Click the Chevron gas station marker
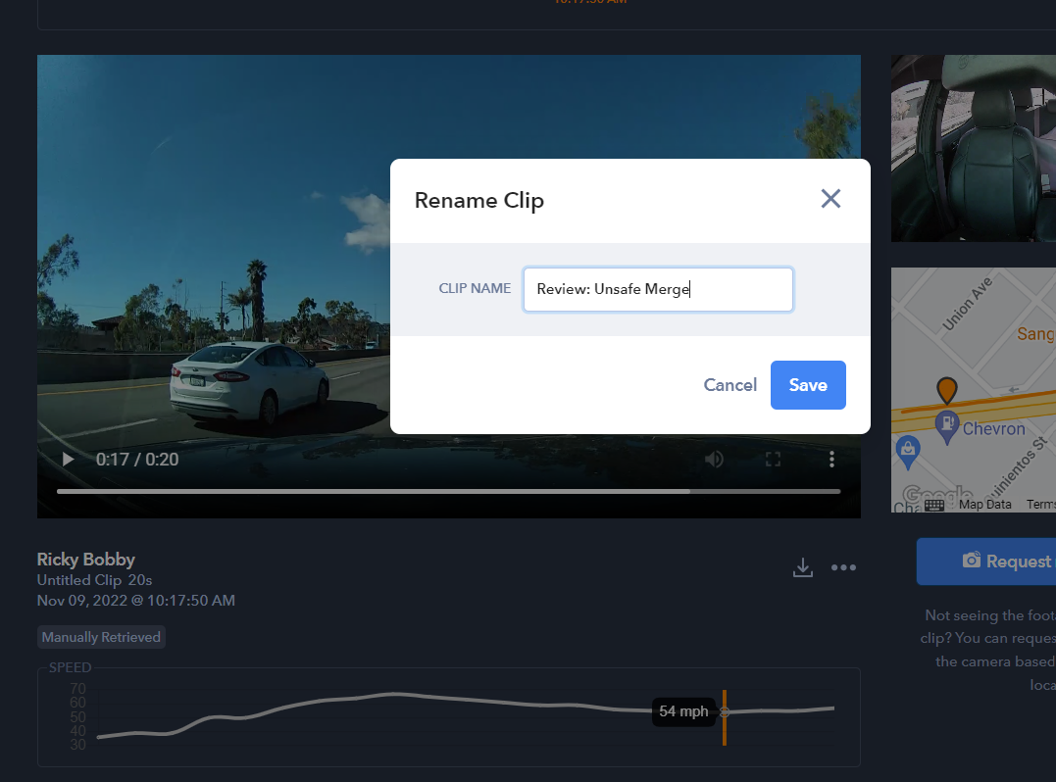The width and height of the screenshot is (1056, 782). [x=947, y=426]
